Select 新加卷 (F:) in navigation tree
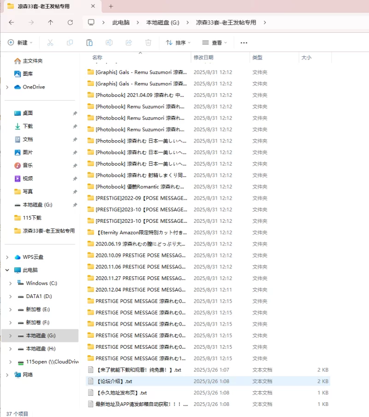This screenshot has height=417, width=369. (x=38, y=322)
